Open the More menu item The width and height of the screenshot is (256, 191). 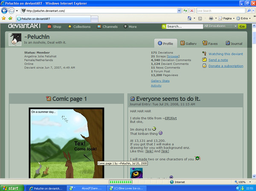click(130, 26)
